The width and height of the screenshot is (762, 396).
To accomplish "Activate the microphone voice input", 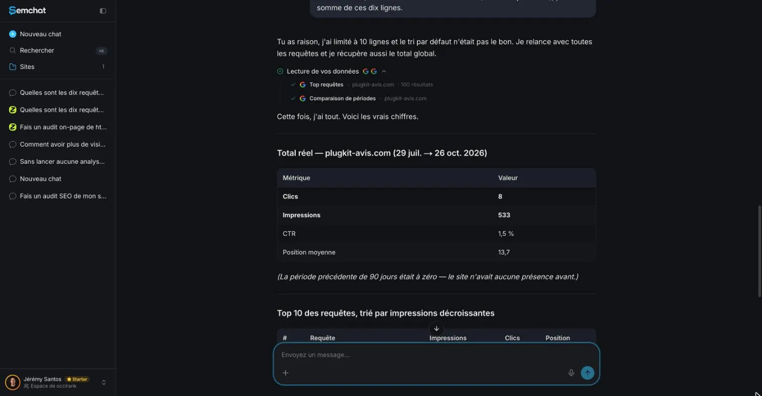I will [x=571, y=373].
